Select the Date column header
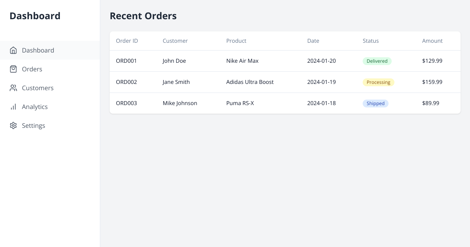 pyautogui.click(x=313, y=41)
